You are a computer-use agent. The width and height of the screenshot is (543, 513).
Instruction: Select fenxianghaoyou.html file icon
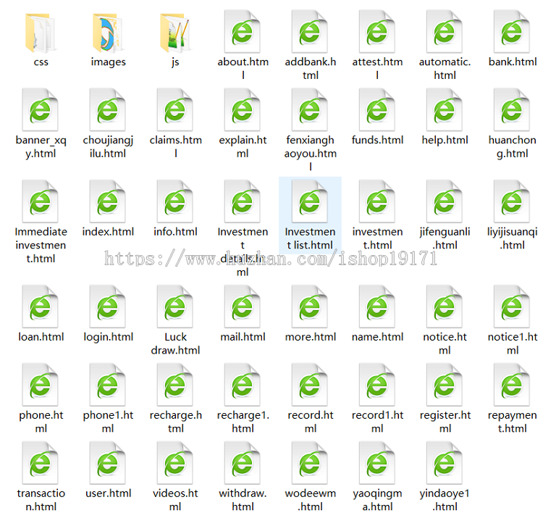tap(310, 110)
